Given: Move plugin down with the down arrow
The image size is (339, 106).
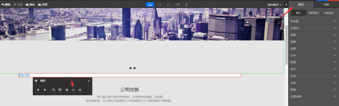Looking at the screenshot, I should point(45,90).
